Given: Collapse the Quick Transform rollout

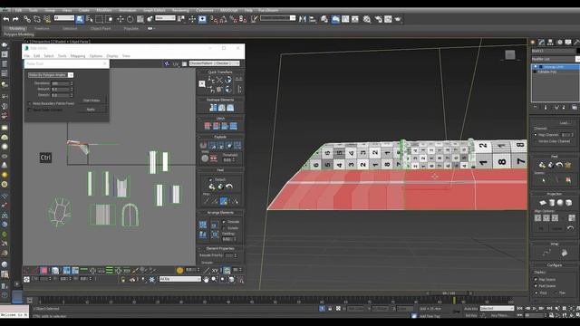Looking at the screenshot, I should 220,72.
